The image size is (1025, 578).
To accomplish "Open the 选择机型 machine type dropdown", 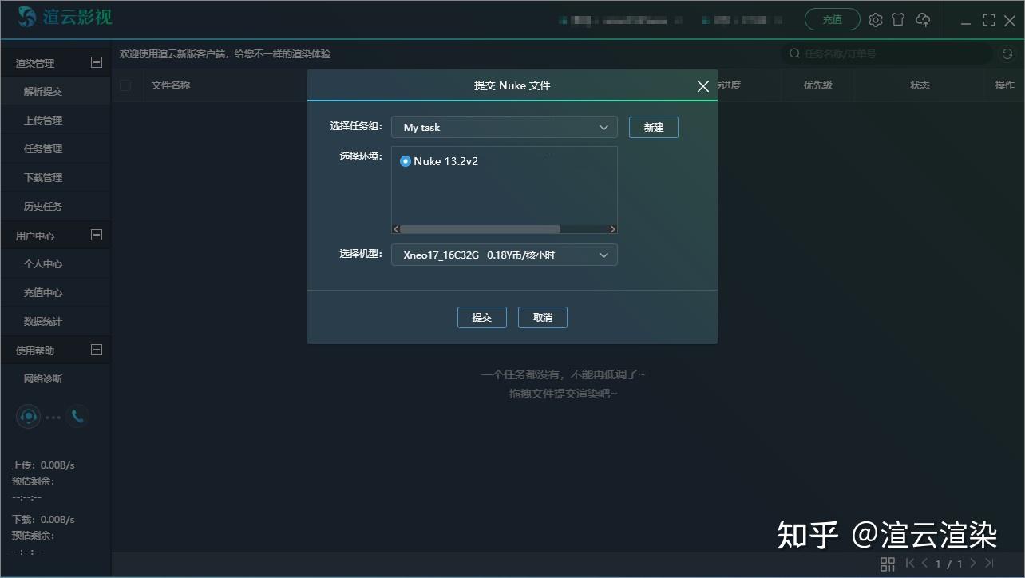I will tap(504, 255).
